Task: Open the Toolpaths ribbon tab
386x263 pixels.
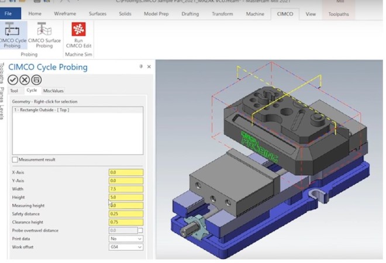Action: [339, 14]
